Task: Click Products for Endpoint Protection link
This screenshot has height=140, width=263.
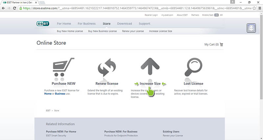Action: pos(121,135)
